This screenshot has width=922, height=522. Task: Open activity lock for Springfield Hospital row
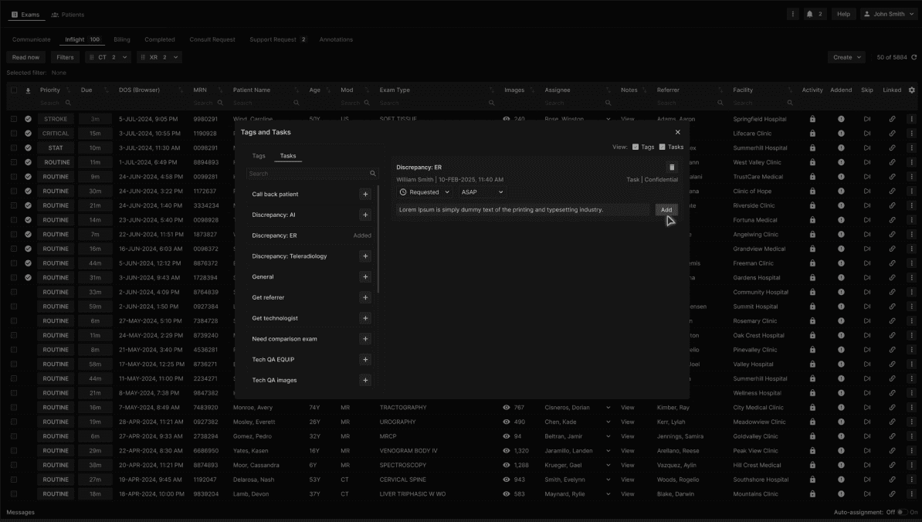[812, 119]
